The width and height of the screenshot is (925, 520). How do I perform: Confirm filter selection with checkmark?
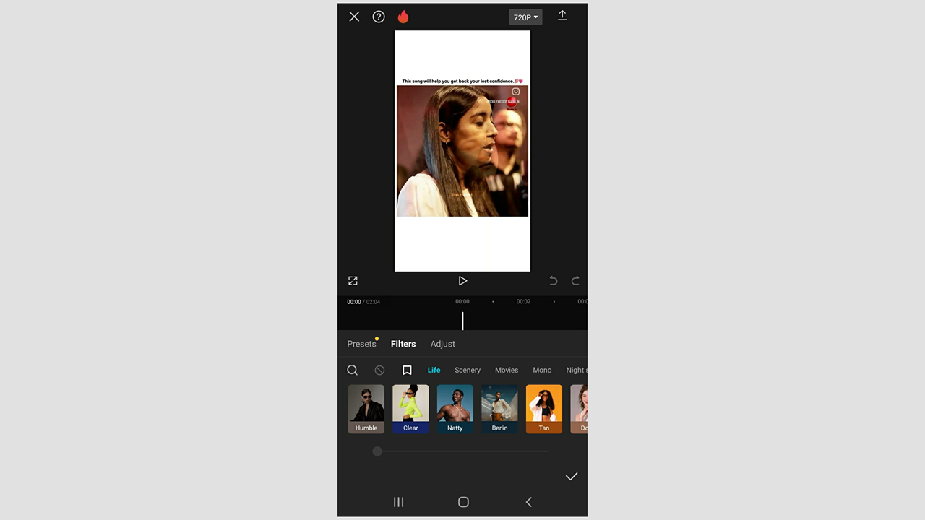(x=571, y=477)
